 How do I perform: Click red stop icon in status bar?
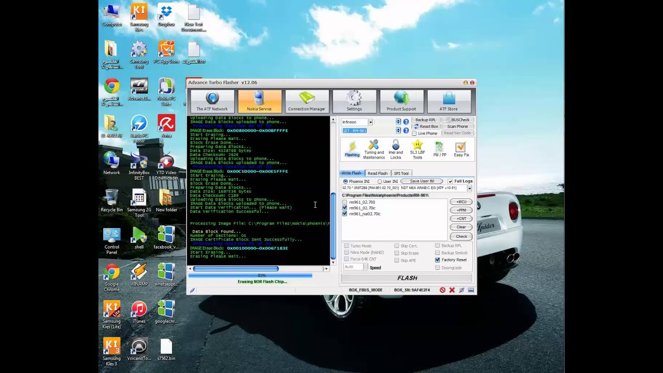[442, 290]
